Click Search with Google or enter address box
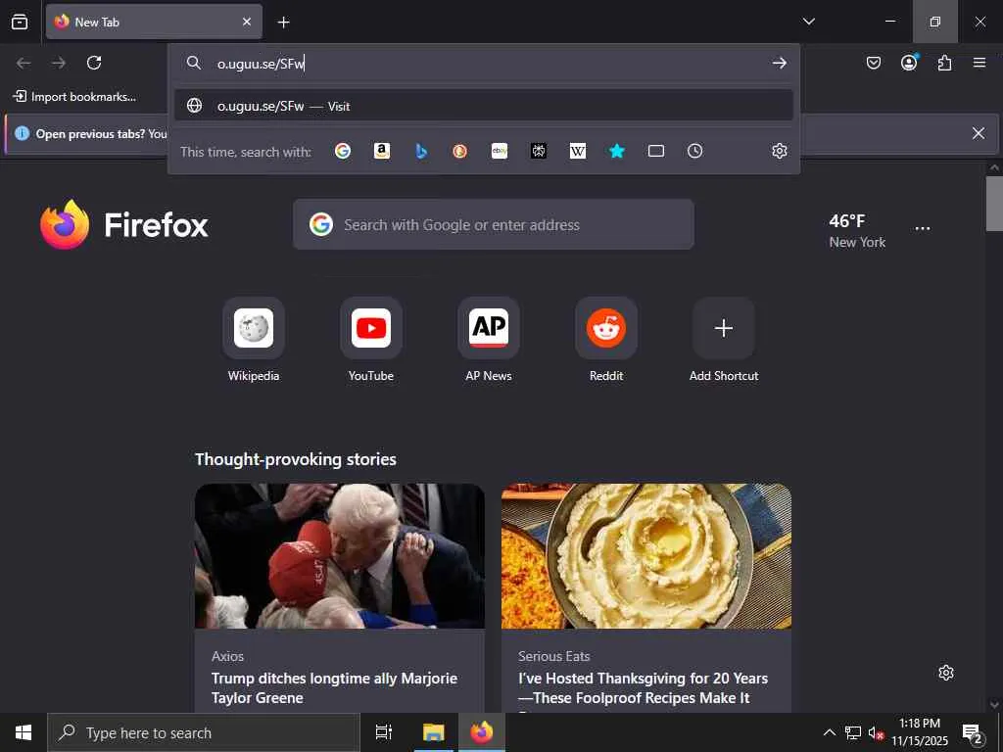 pos(494,224)
